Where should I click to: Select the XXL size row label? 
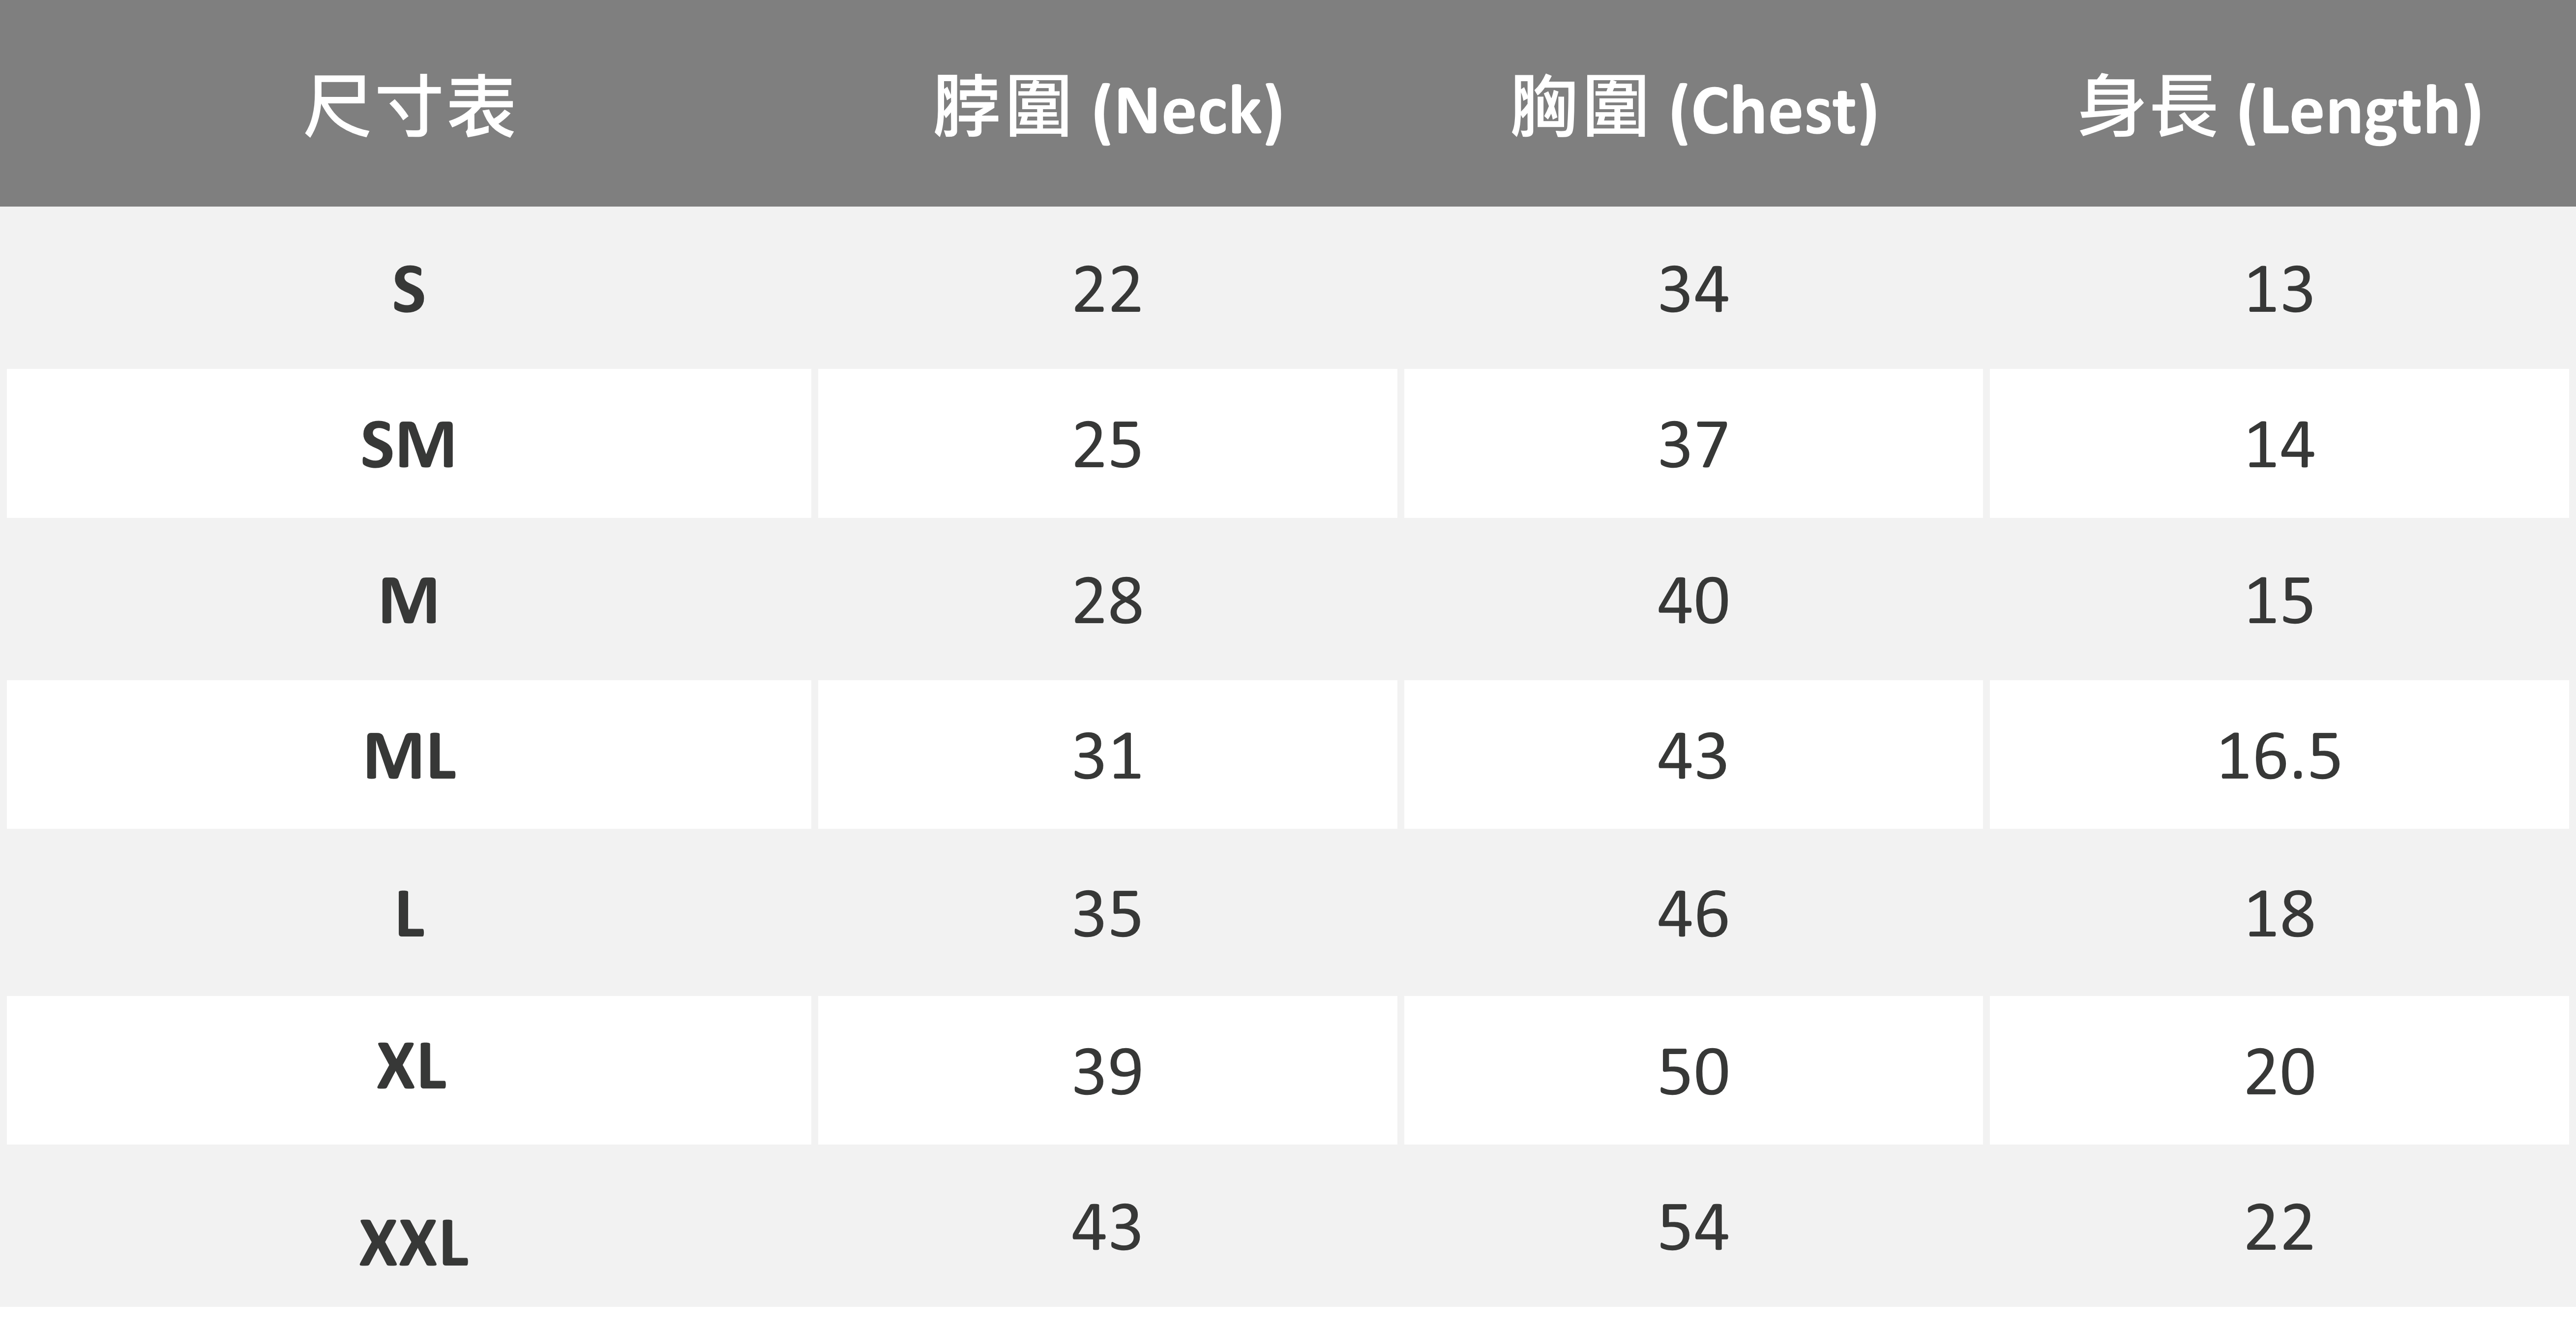[413, 1243]
